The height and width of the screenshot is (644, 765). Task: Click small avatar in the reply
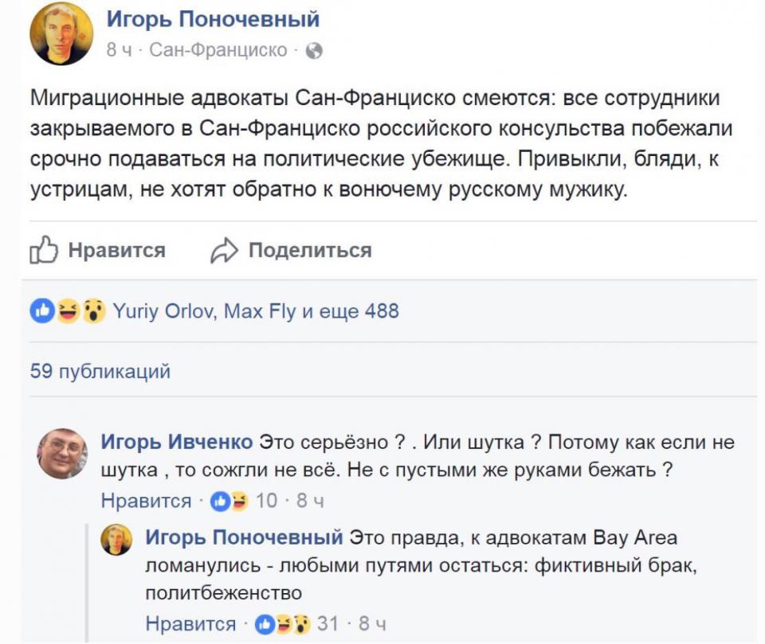pos(116,540)
